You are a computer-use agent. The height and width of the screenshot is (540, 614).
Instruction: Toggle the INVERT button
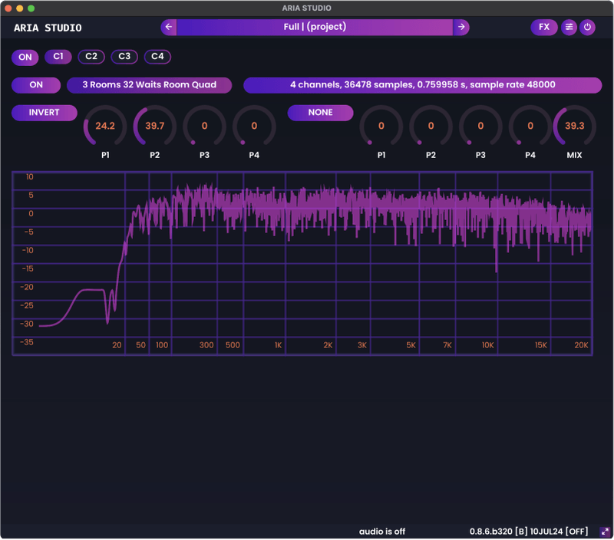click(45, 113)
